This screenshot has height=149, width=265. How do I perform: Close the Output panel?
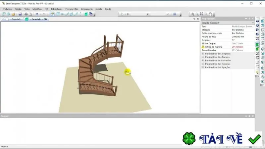coord(253,116)
